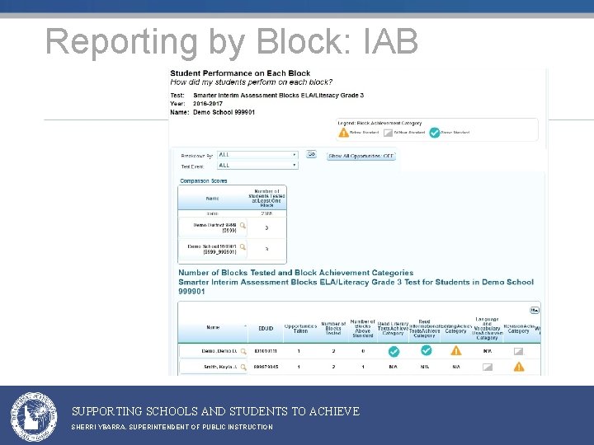594x445 pixels.
Task: Click Demo's Read Literary Texts checkmark icon
Action: pos(394,352)
